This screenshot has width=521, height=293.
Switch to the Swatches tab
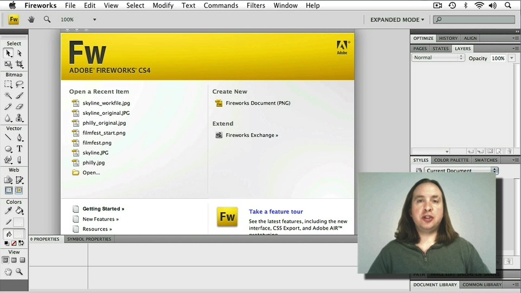point(486,160)
